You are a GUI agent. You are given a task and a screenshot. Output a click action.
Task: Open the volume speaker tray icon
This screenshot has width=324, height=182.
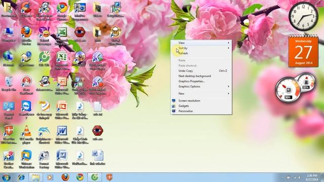pos(299,177)
